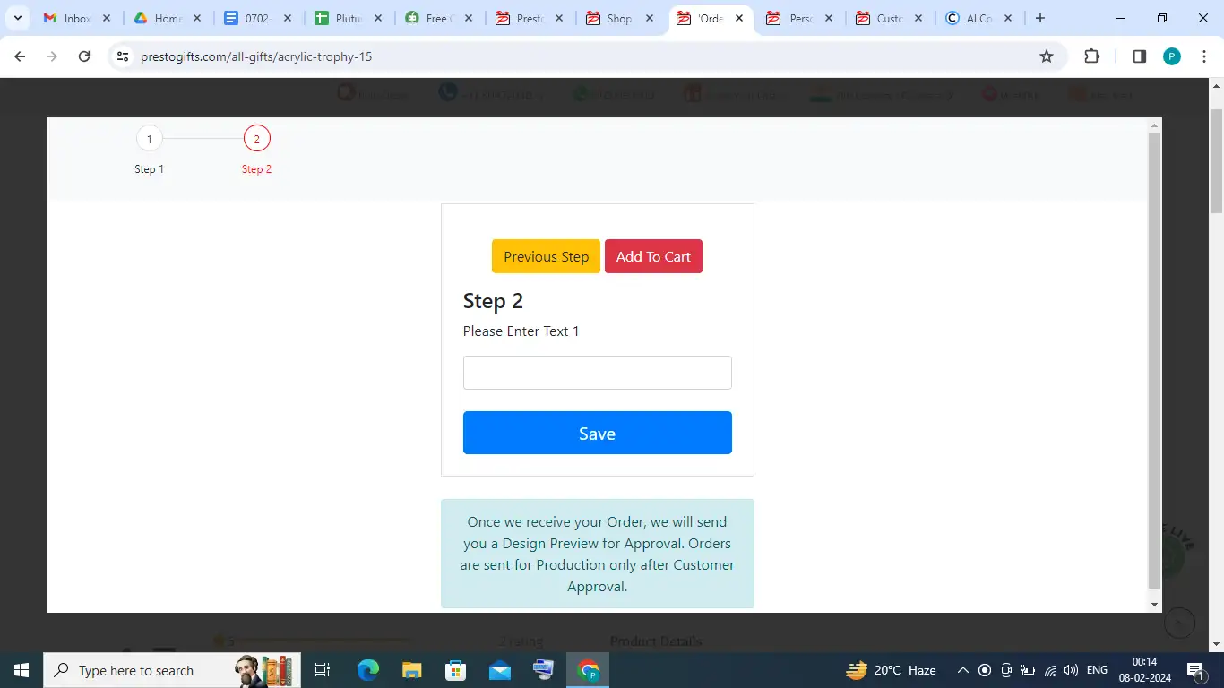This screenshot has width=1224, height=688.
Task: Toggle the browser side panel icon
Action: pos(1139,56)
